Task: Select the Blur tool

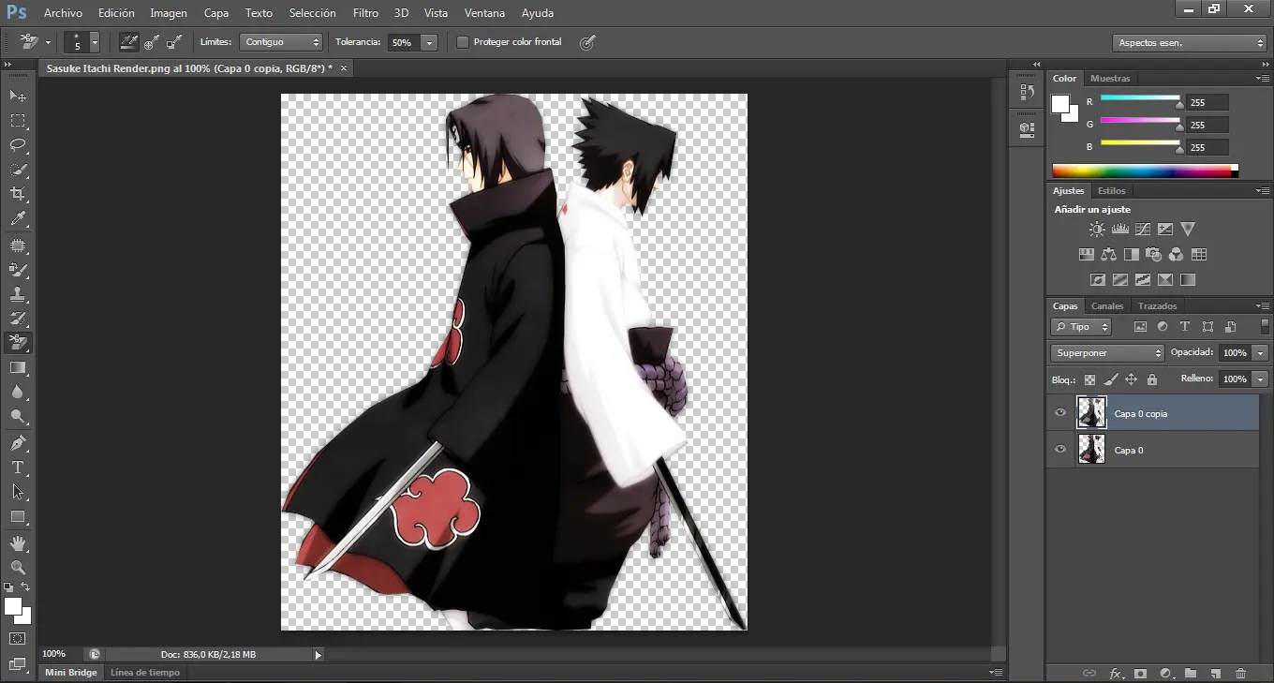Action: coord(18,392)
